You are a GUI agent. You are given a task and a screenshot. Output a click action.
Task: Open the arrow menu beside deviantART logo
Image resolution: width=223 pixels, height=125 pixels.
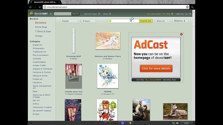tap(51, 14)
